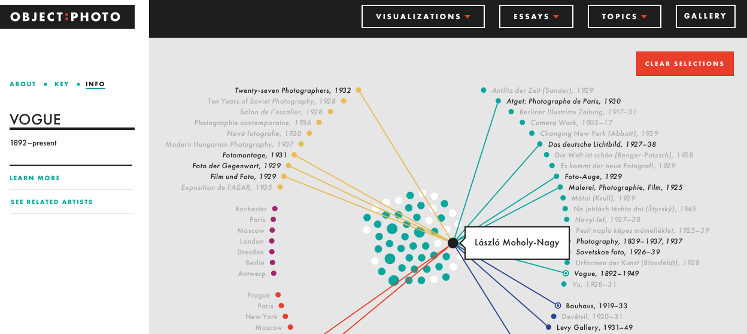Click the Clear Selections button
Image resolution: width=747 pixels, height=334 pixels.
[x=685, y=63]
